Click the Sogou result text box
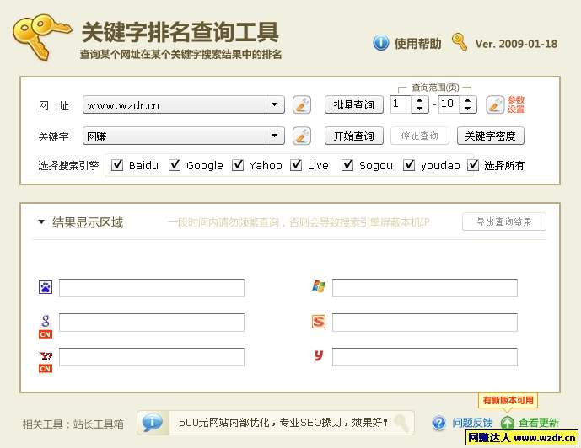 425,323
